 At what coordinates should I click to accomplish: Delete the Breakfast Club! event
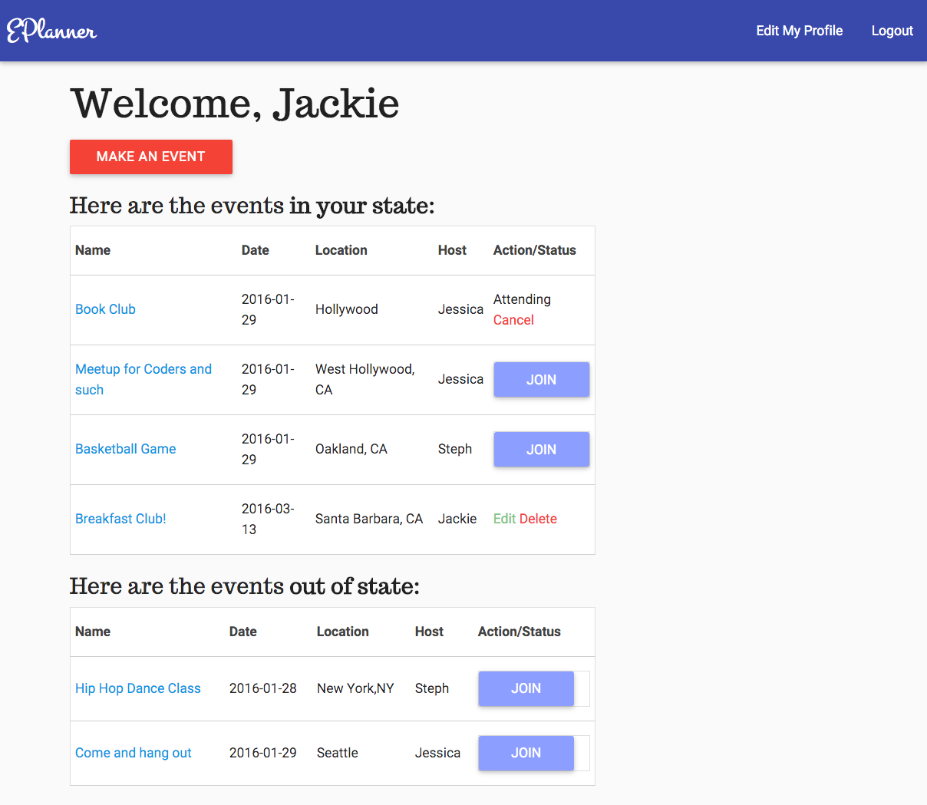tap(538, 519)
